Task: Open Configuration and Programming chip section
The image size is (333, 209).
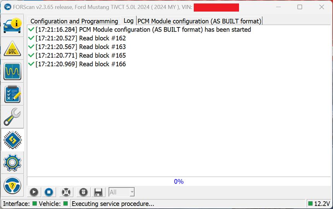Action: (x=12, y=140)
